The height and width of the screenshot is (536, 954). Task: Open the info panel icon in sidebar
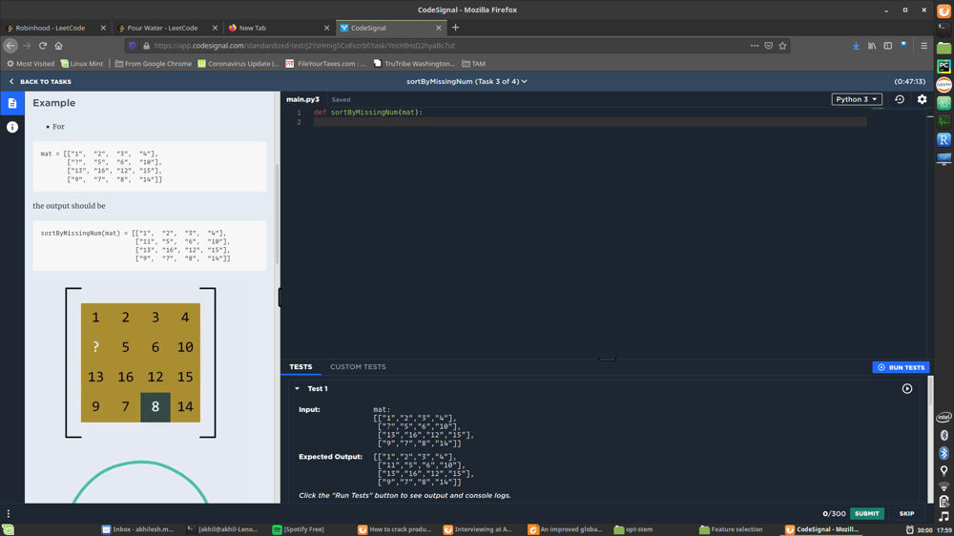(x=12, y=127)
